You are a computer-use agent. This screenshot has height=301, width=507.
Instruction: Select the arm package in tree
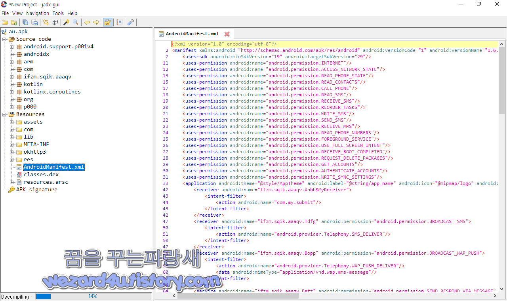point(29,62)
